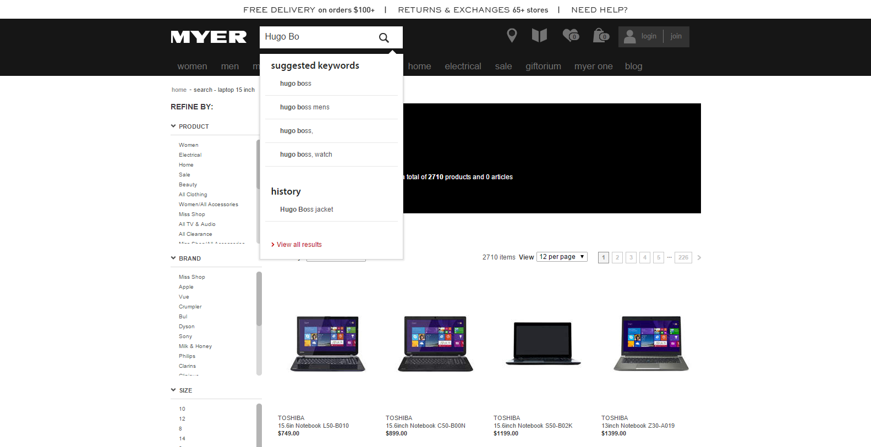Click the search magnifier icon

pos(384,37)
